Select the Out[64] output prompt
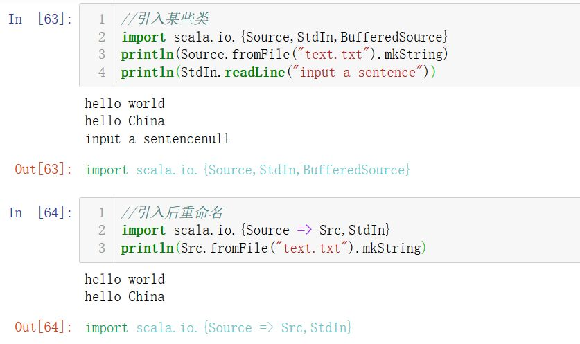The height and width of the screenshot is (344, 580). click(43, 327)
